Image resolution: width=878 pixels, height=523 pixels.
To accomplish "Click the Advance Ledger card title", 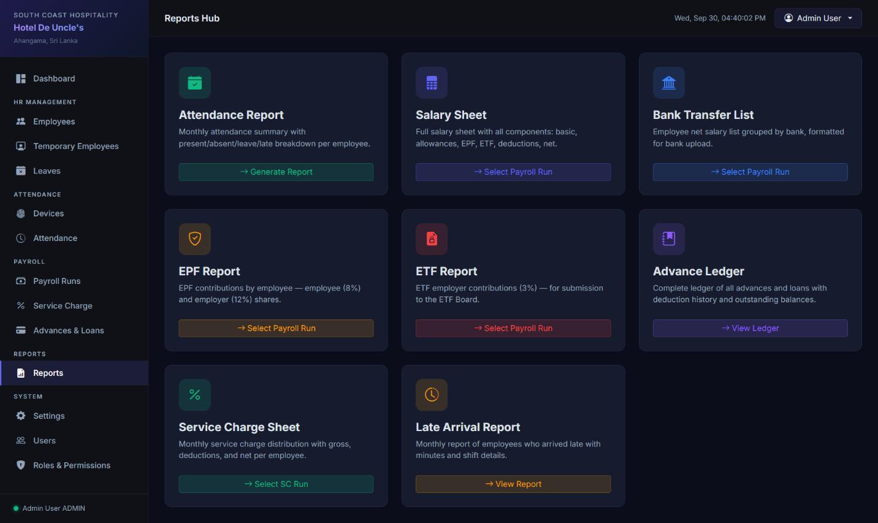I will point(698,271).
